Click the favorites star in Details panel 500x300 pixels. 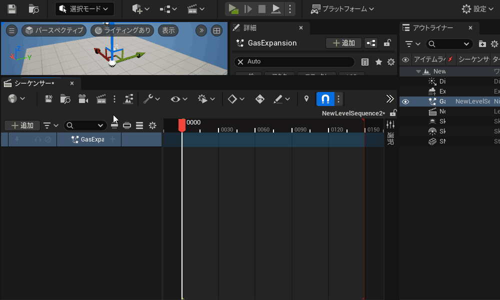378,62
